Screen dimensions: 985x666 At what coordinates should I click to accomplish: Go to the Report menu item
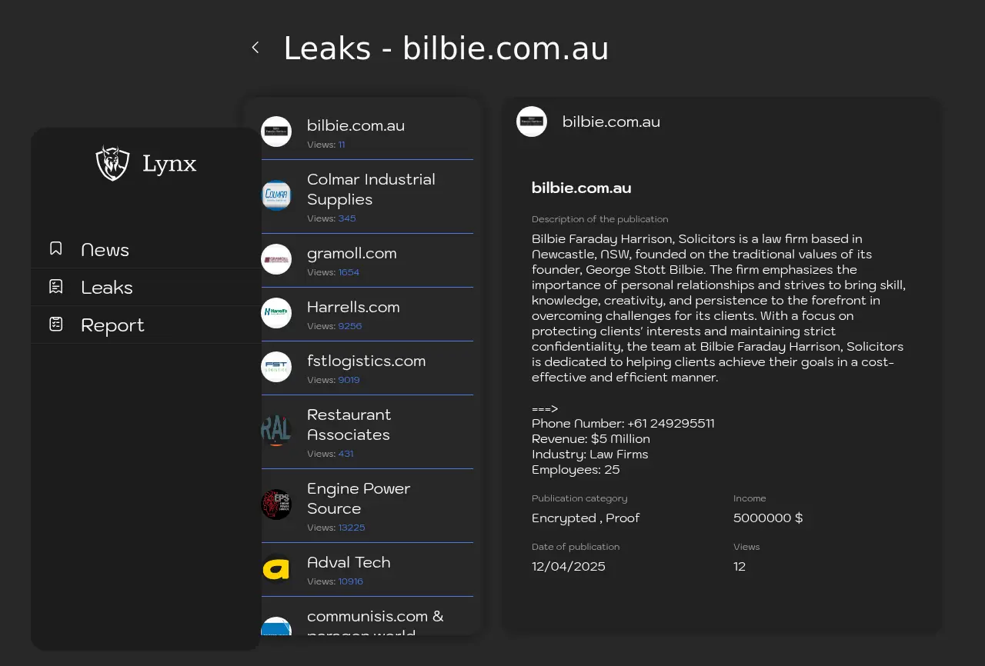(112, 325)
